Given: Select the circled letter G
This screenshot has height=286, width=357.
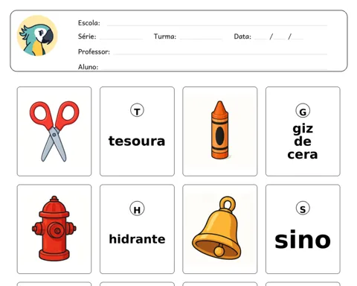Looking at the screenshot, I should click(303, 111).
